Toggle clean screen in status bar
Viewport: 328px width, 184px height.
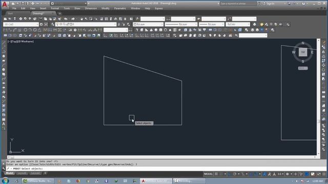click(319, 174)
